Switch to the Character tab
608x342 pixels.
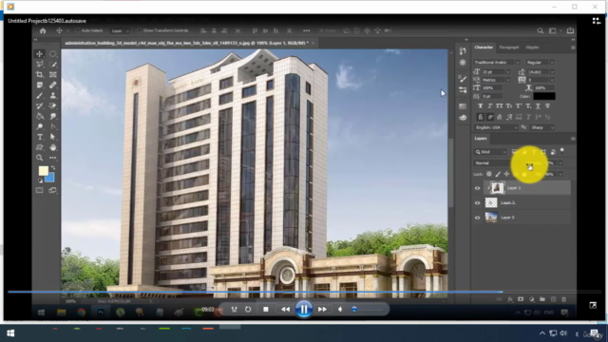click(484, 47)
